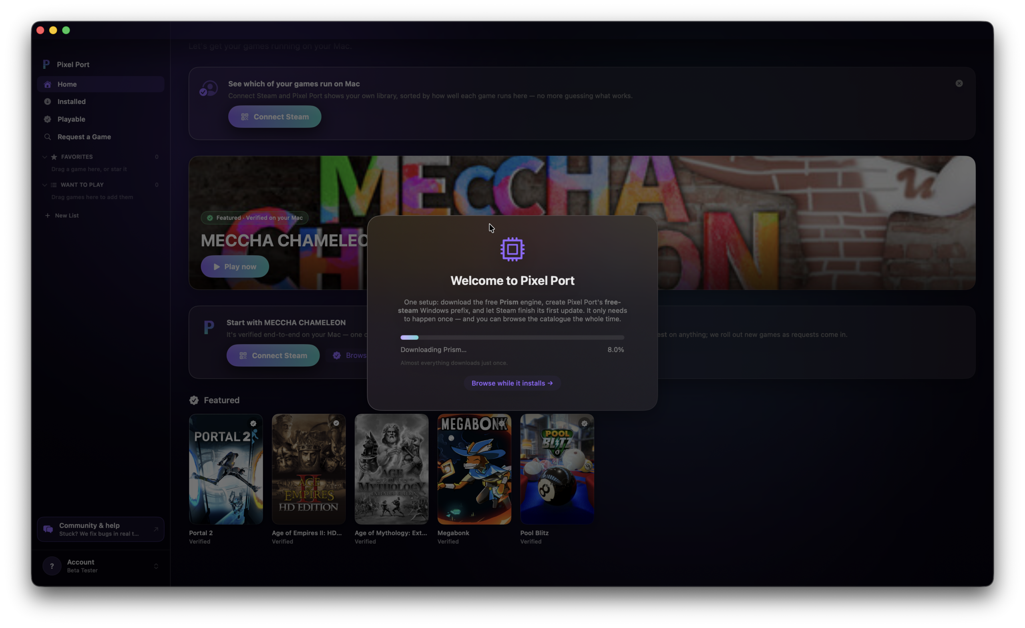Open the Home sidebar item
1025x628 pixels.
(x=100, y=84)
